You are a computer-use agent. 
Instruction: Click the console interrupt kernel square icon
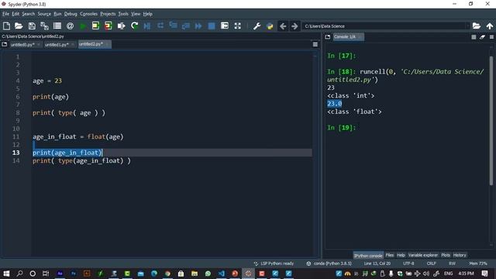474,37
